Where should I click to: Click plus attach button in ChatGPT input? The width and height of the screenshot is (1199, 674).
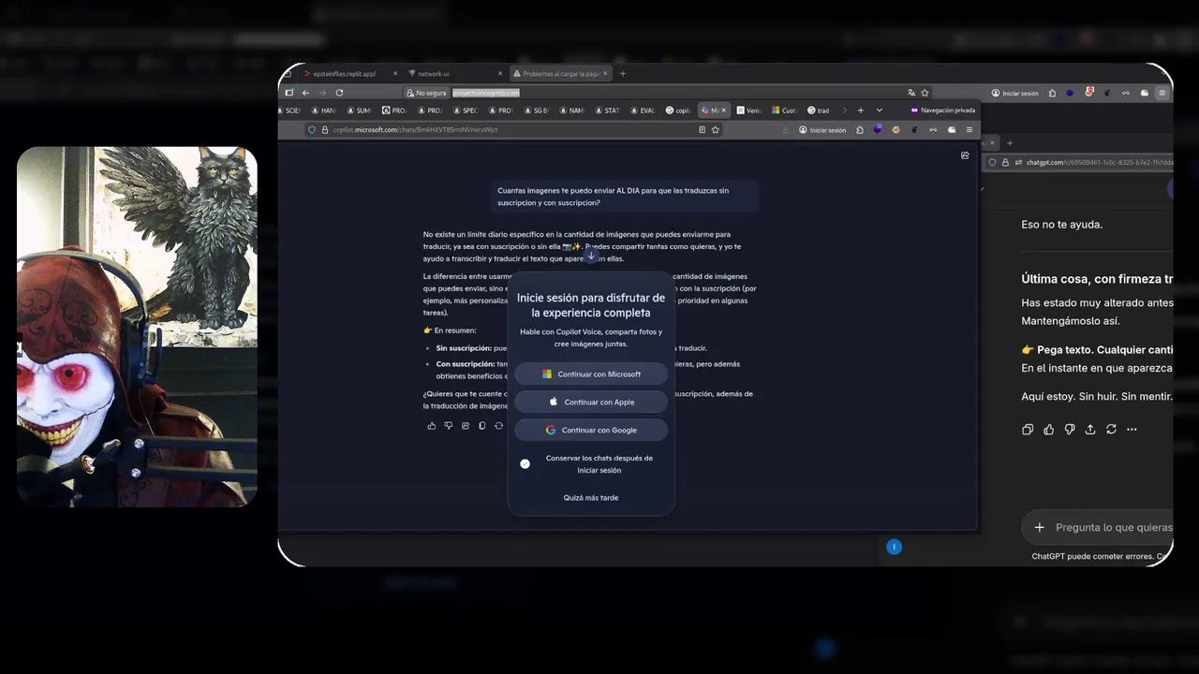(1039, 527)
